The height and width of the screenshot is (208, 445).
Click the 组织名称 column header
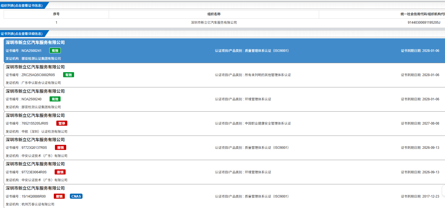coord(214,14)
